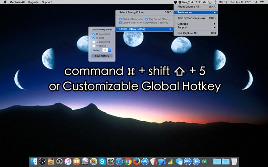Open Finder from the dock
268x167 pixels.
coord(34,162)
